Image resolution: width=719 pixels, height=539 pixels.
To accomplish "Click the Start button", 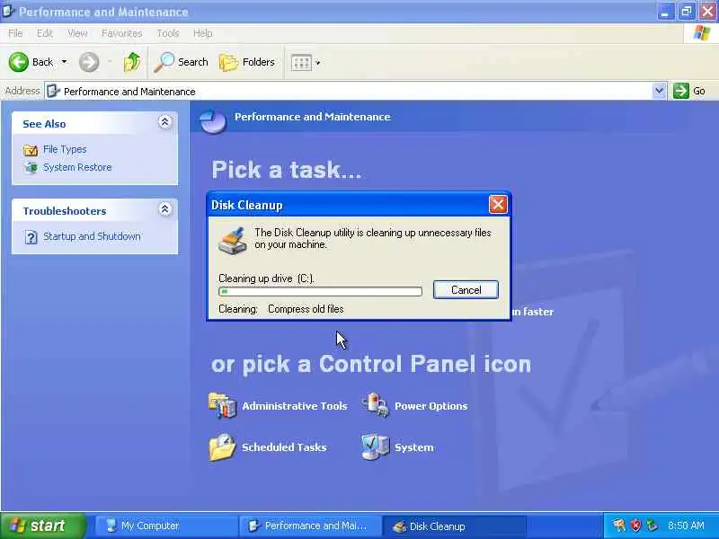I will click(43, 526).
